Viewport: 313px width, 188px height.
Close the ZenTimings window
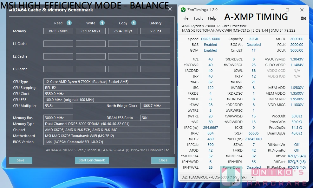pos(302,10)
